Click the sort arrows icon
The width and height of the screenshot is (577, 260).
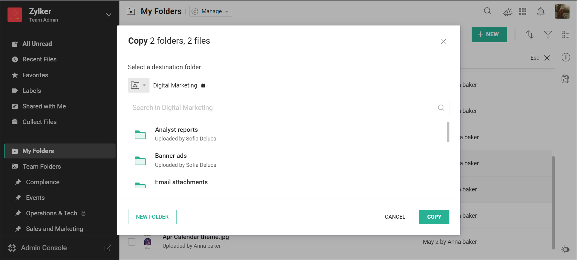pyautogui.click(x=530, y=34)
